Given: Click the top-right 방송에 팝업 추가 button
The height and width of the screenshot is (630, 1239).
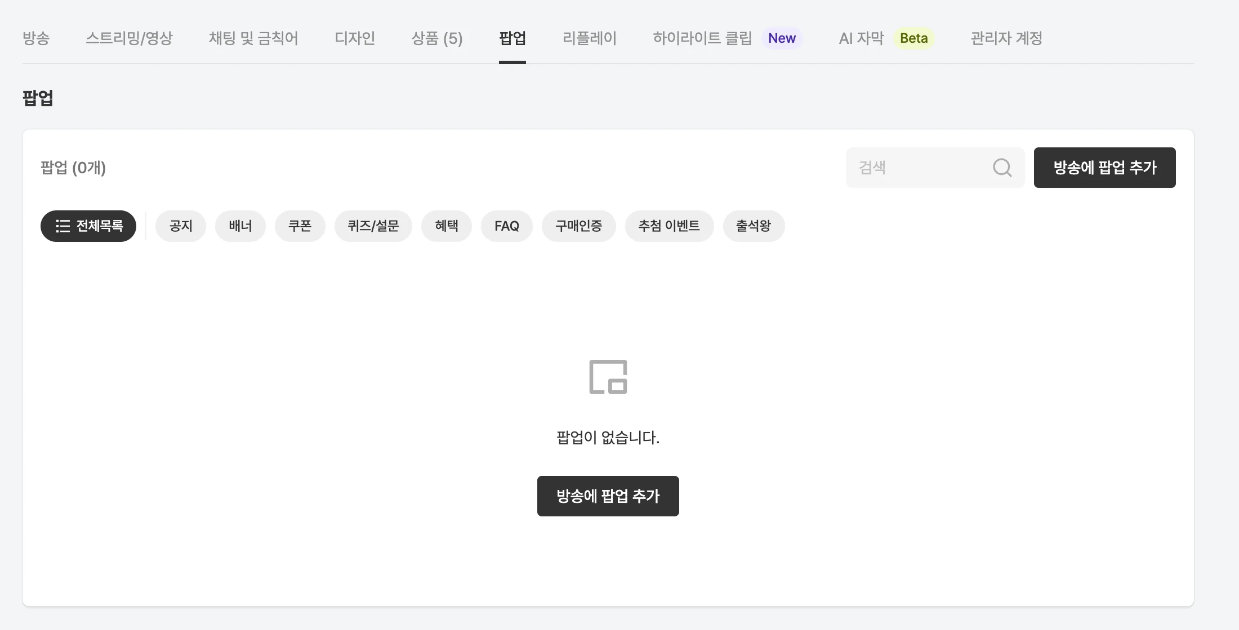Looking at the screenshot, I should coord(1104,168).
